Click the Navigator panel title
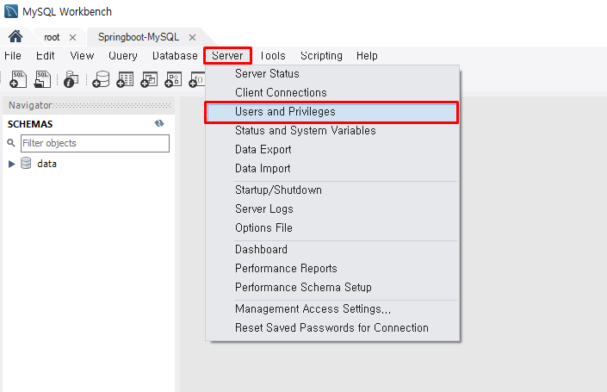Viewport: 607px width, 392px height. click(30, 105)
